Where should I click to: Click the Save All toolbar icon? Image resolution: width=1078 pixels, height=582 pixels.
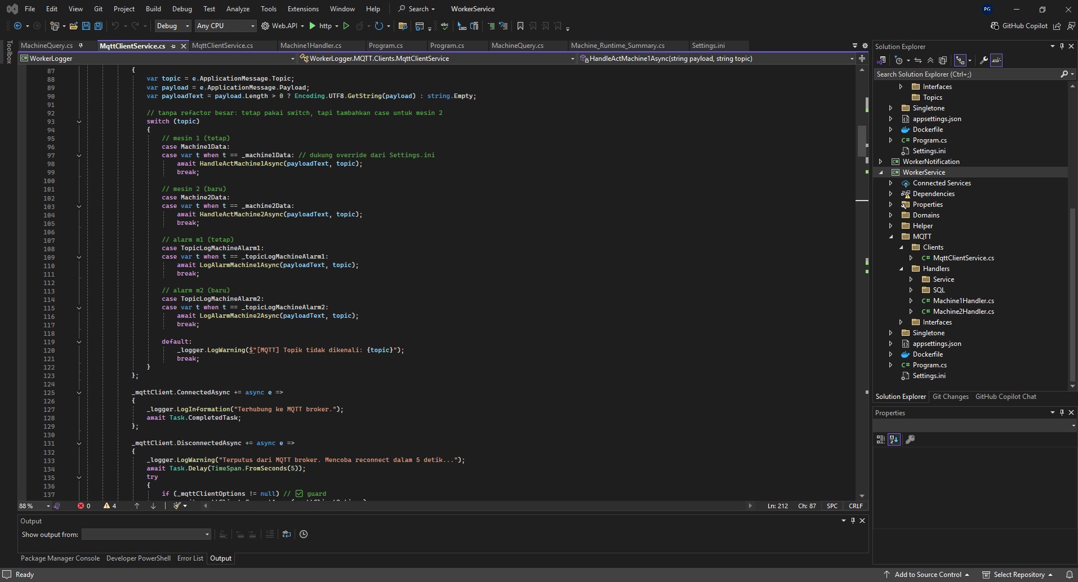[x=98, y=26]
